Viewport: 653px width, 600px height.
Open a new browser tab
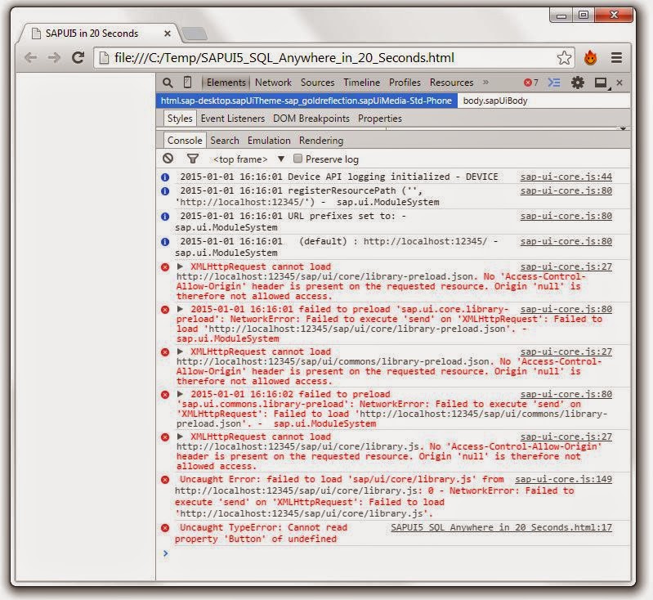coord(195,34)
